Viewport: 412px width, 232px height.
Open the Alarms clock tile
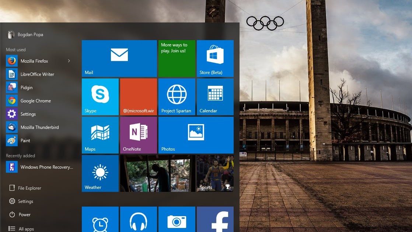pos(100,219)
